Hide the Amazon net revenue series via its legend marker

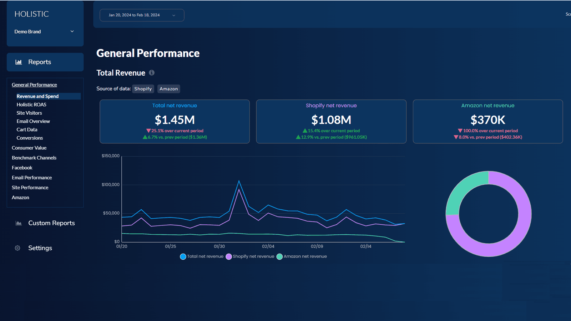(279, 256)
